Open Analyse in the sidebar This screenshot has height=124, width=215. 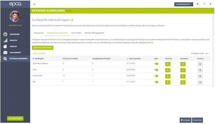15,46
